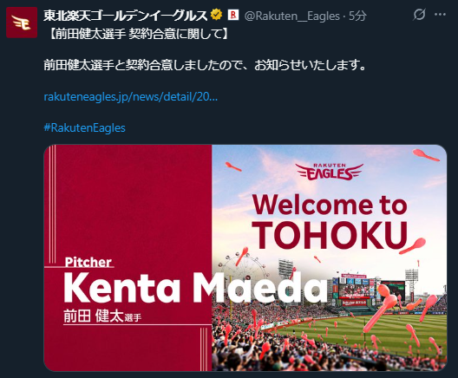The image size is (458, 378).
Task: Open the Welcome to TOHOKU image
Action: (x=245, y=257)
